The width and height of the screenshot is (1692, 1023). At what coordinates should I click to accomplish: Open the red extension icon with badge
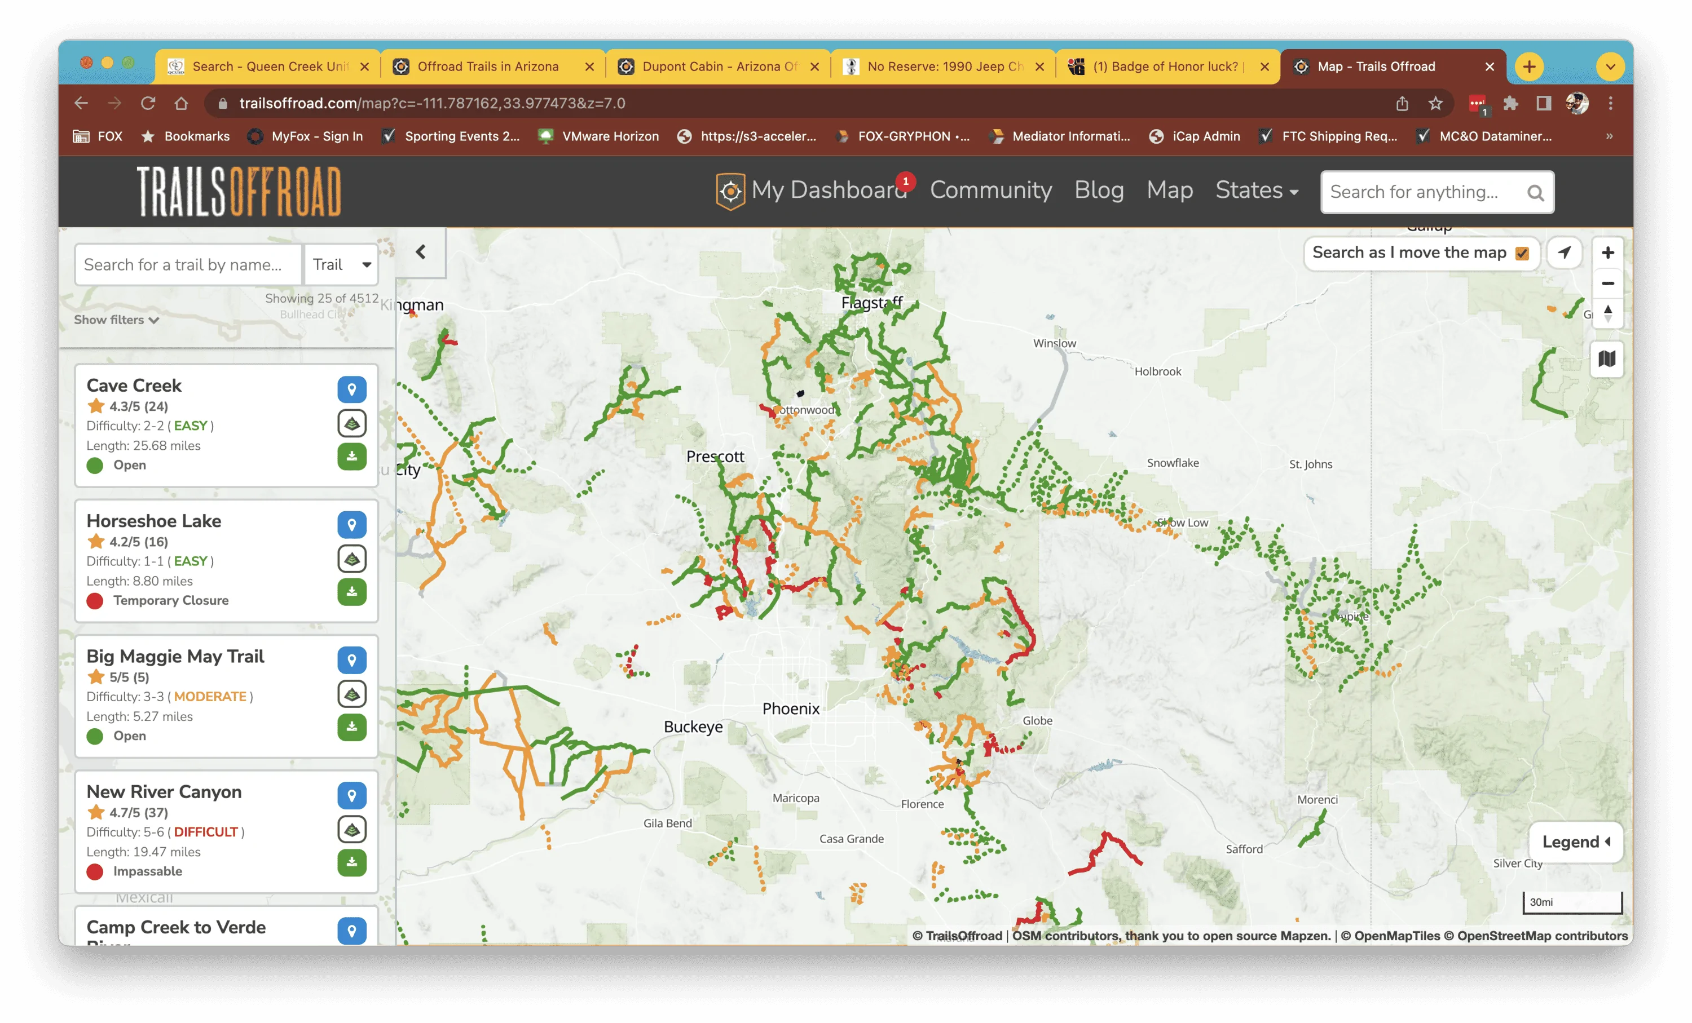click(x=1477, y=104)
